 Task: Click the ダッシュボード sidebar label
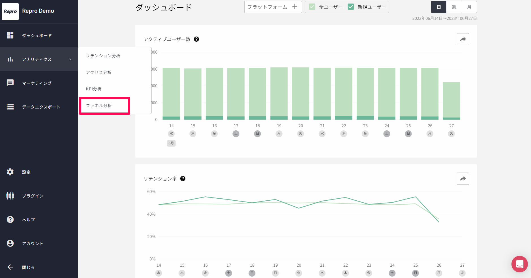(37, 35)
